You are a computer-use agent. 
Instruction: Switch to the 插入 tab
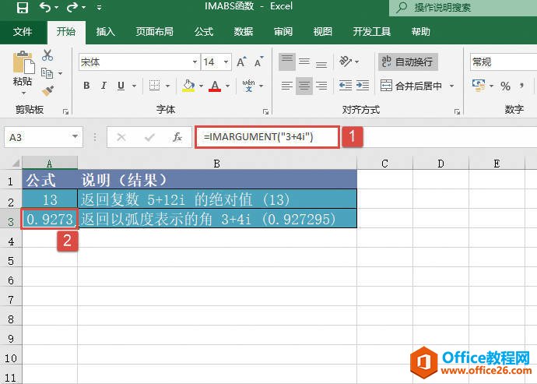tap(106, 32)
